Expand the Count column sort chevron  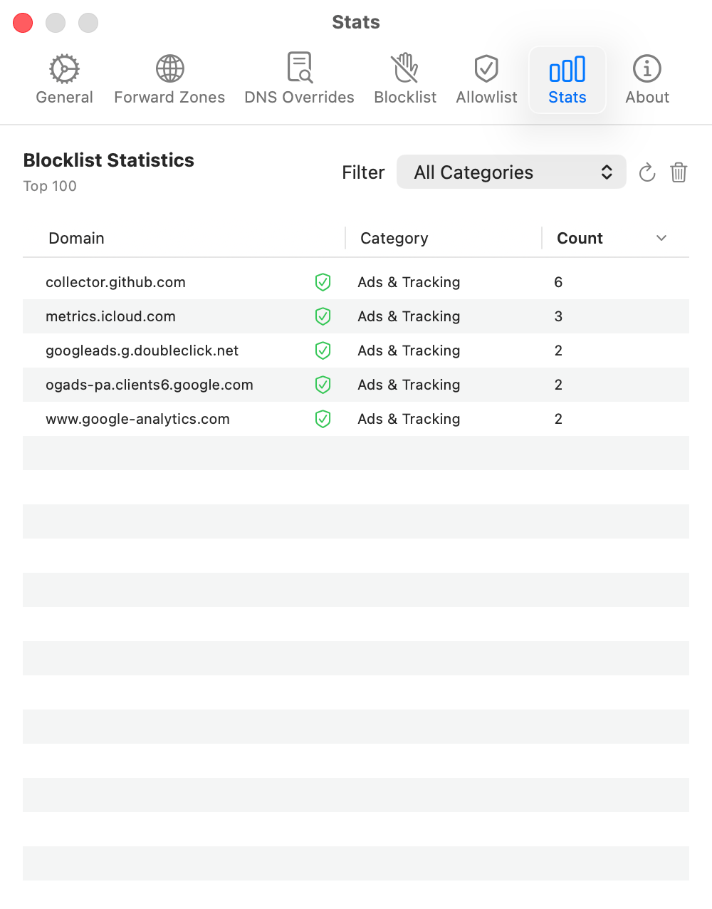point(661,238)
